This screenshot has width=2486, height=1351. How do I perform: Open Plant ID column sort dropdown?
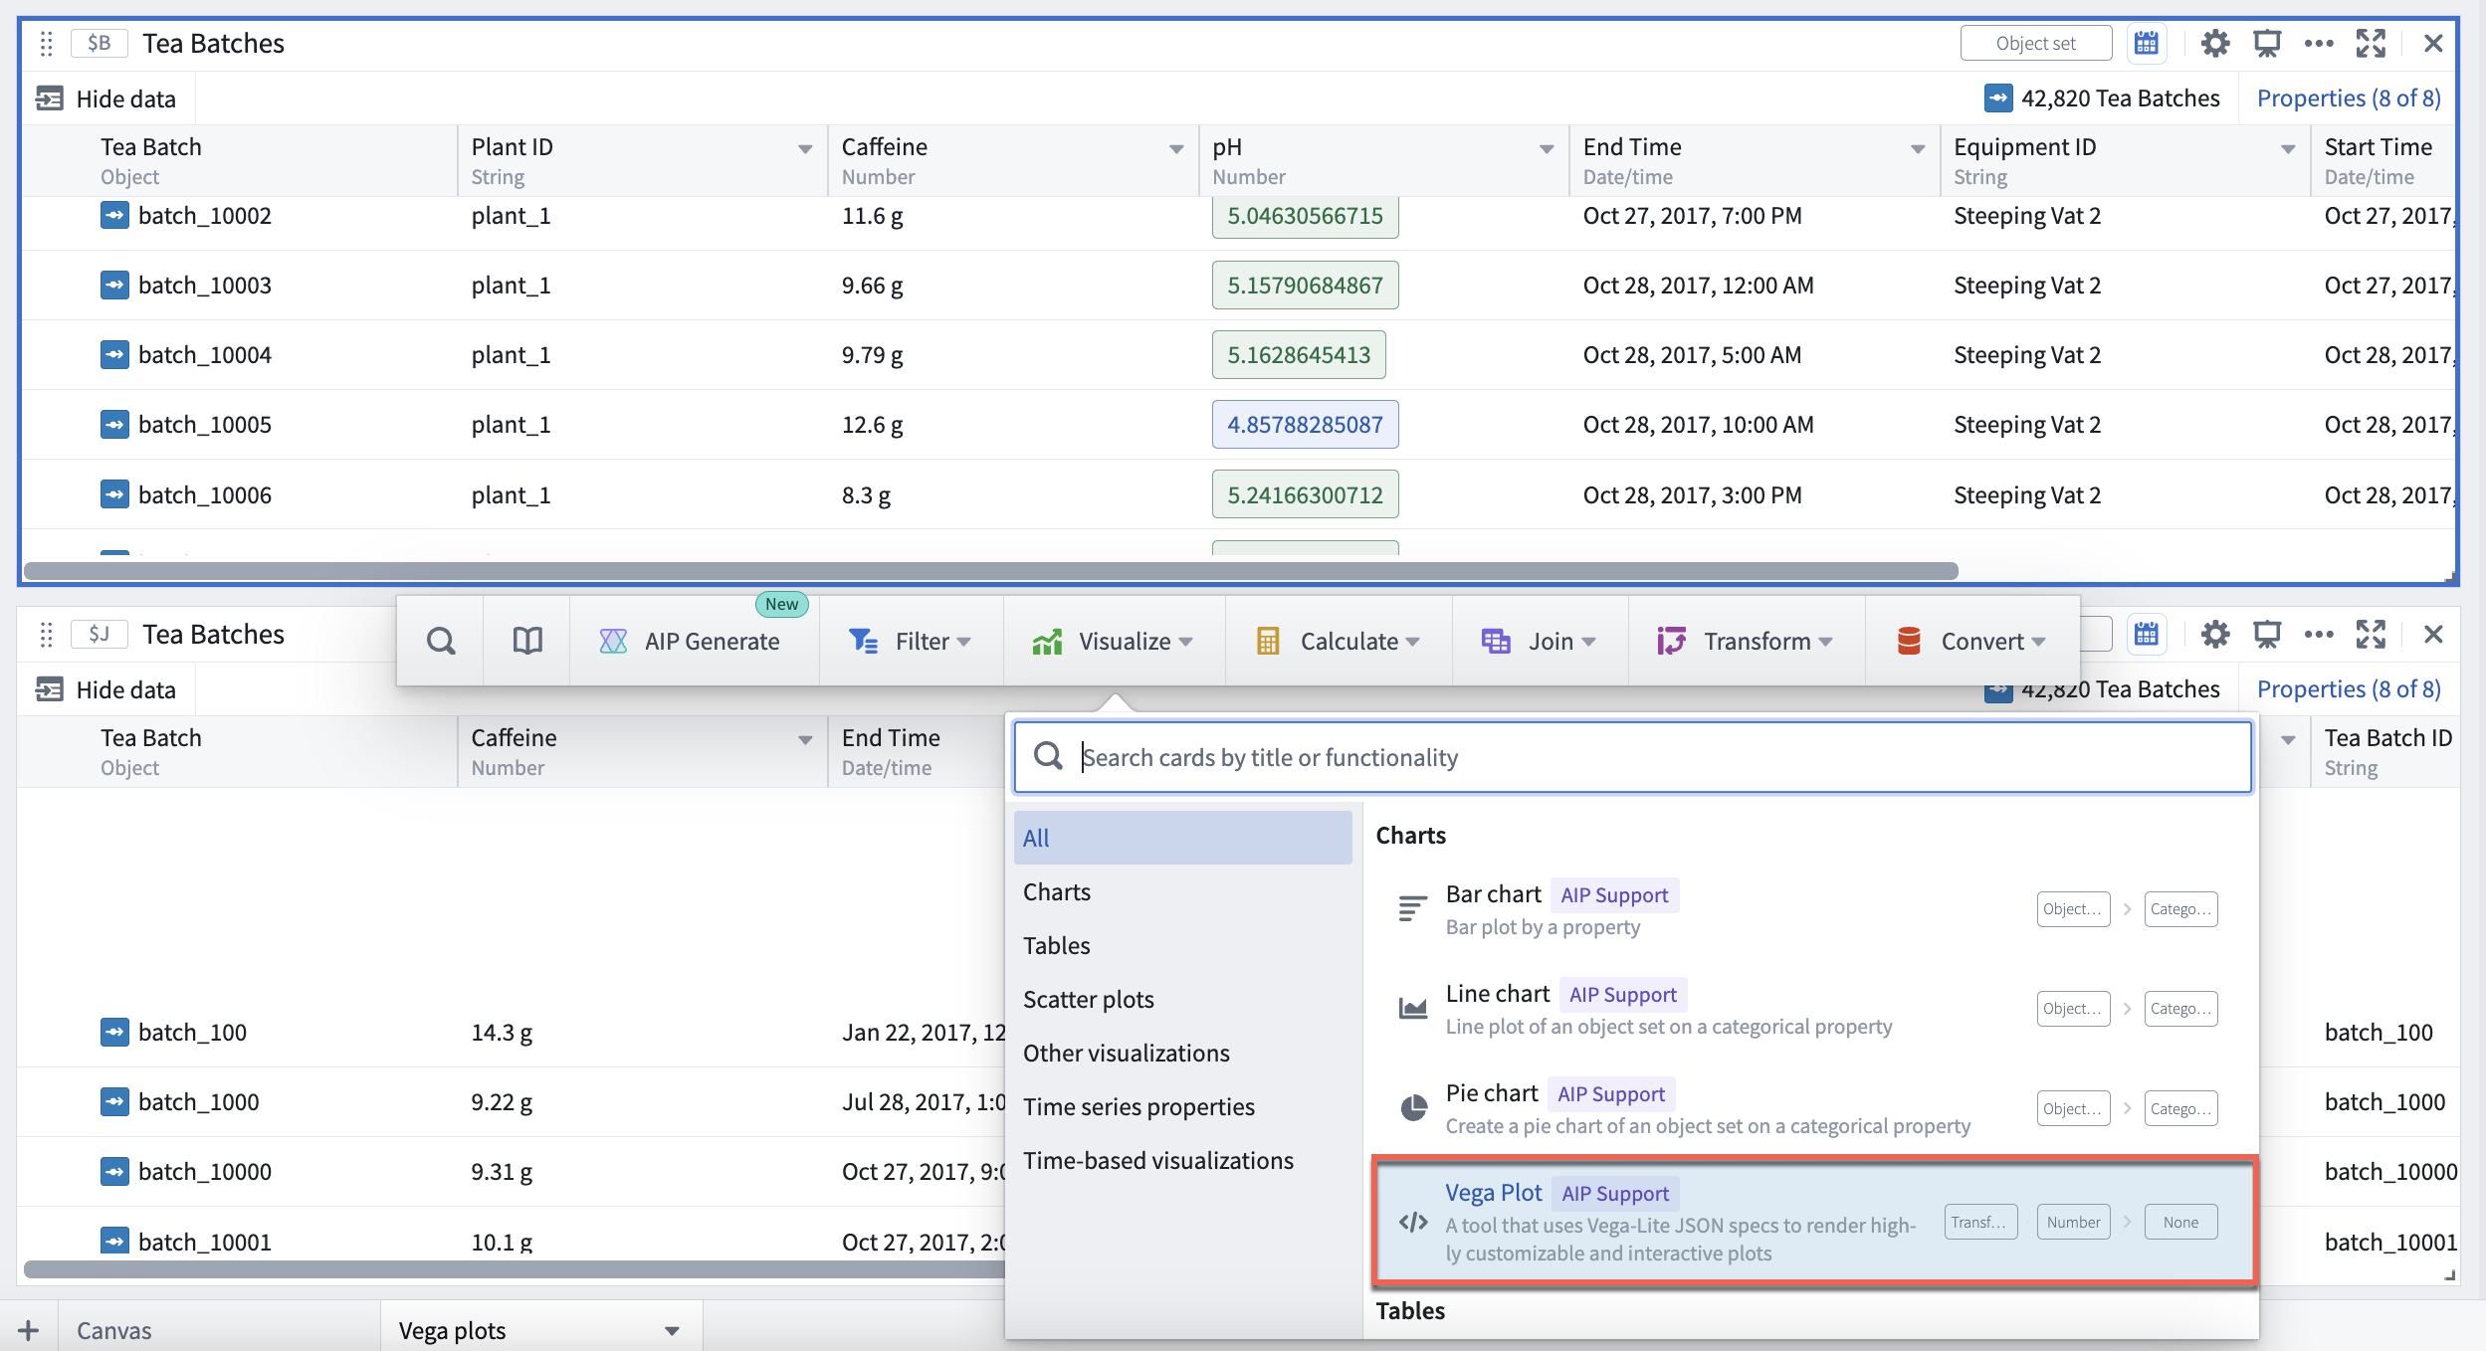(805, 149)
